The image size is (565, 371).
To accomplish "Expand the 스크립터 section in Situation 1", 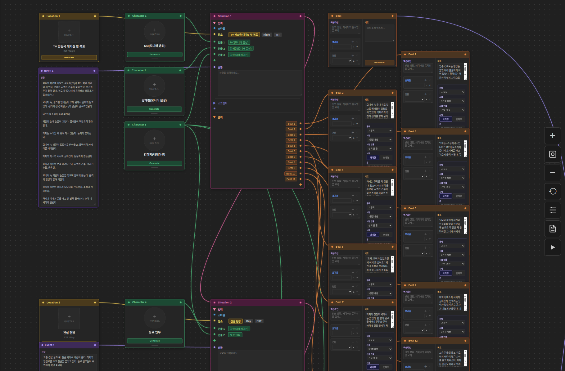I will point(215,103).
